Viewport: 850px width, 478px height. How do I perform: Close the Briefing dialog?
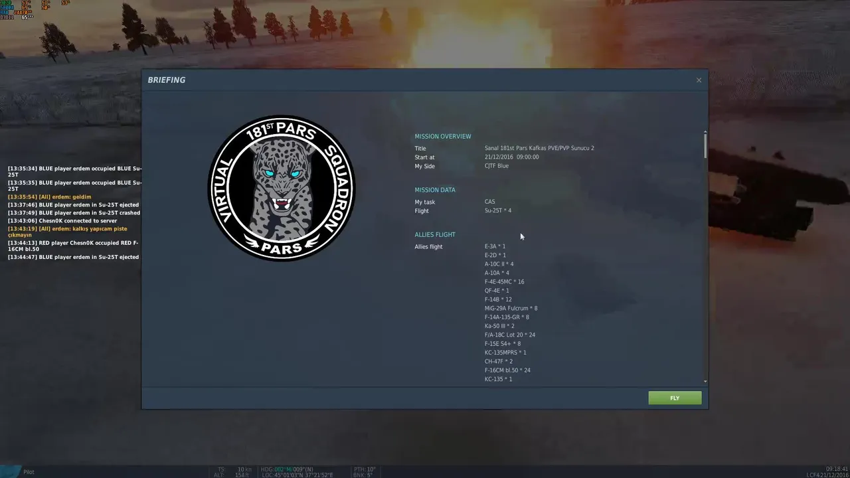699,80
